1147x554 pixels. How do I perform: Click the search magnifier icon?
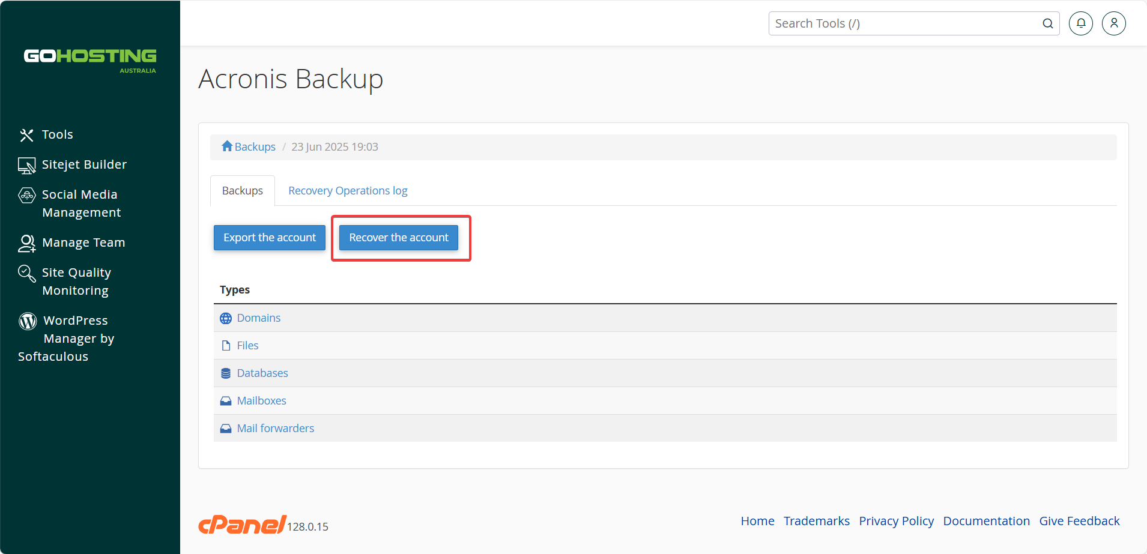(x=1048, y=23)
